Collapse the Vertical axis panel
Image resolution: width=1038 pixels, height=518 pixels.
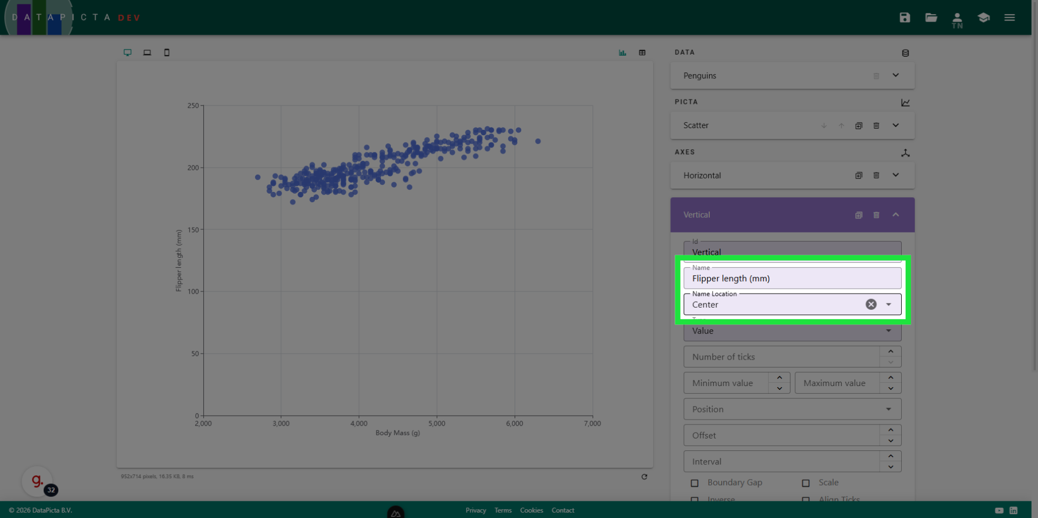tap(895, 215)
